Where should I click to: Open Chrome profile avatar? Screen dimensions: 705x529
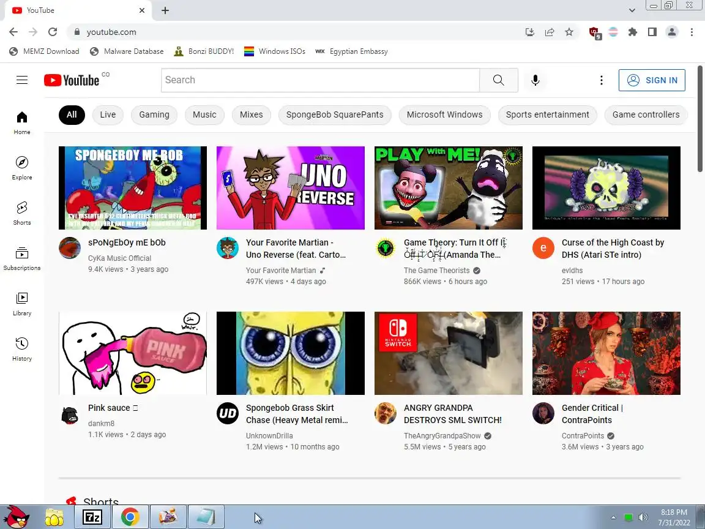(x=672, y=32)
